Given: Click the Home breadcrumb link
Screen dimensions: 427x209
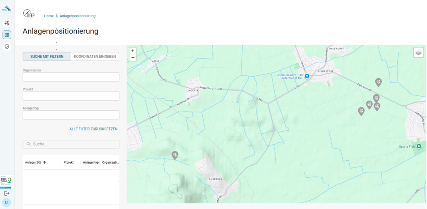Looking at the screenshot, I should pyautogui.click(x=49, y=16).
